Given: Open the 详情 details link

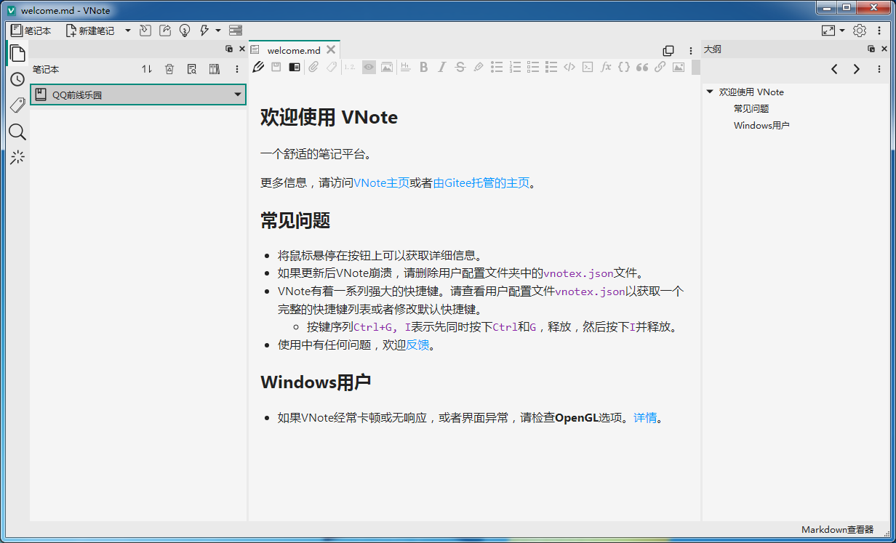Looking at the screenshot, I should [645, 418].
